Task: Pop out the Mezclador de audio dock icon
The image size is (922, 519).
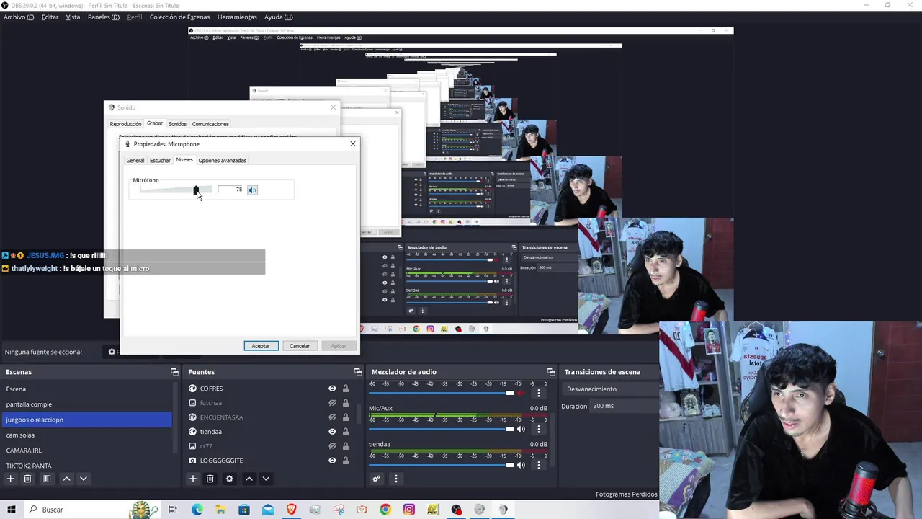Action: pos(550,372)
